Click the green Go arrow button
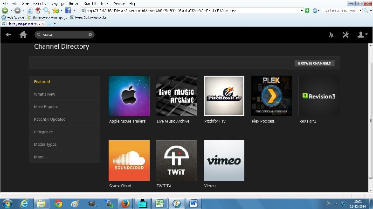 pyautogui.click(x=307, y=10)
